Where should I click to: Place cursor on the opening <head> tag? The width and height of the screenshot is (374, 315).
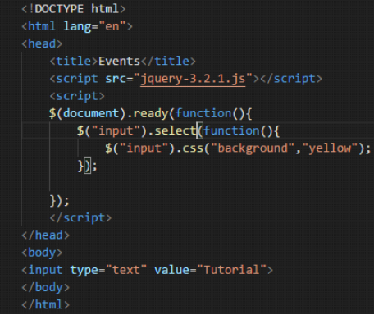tap(42, 43)
